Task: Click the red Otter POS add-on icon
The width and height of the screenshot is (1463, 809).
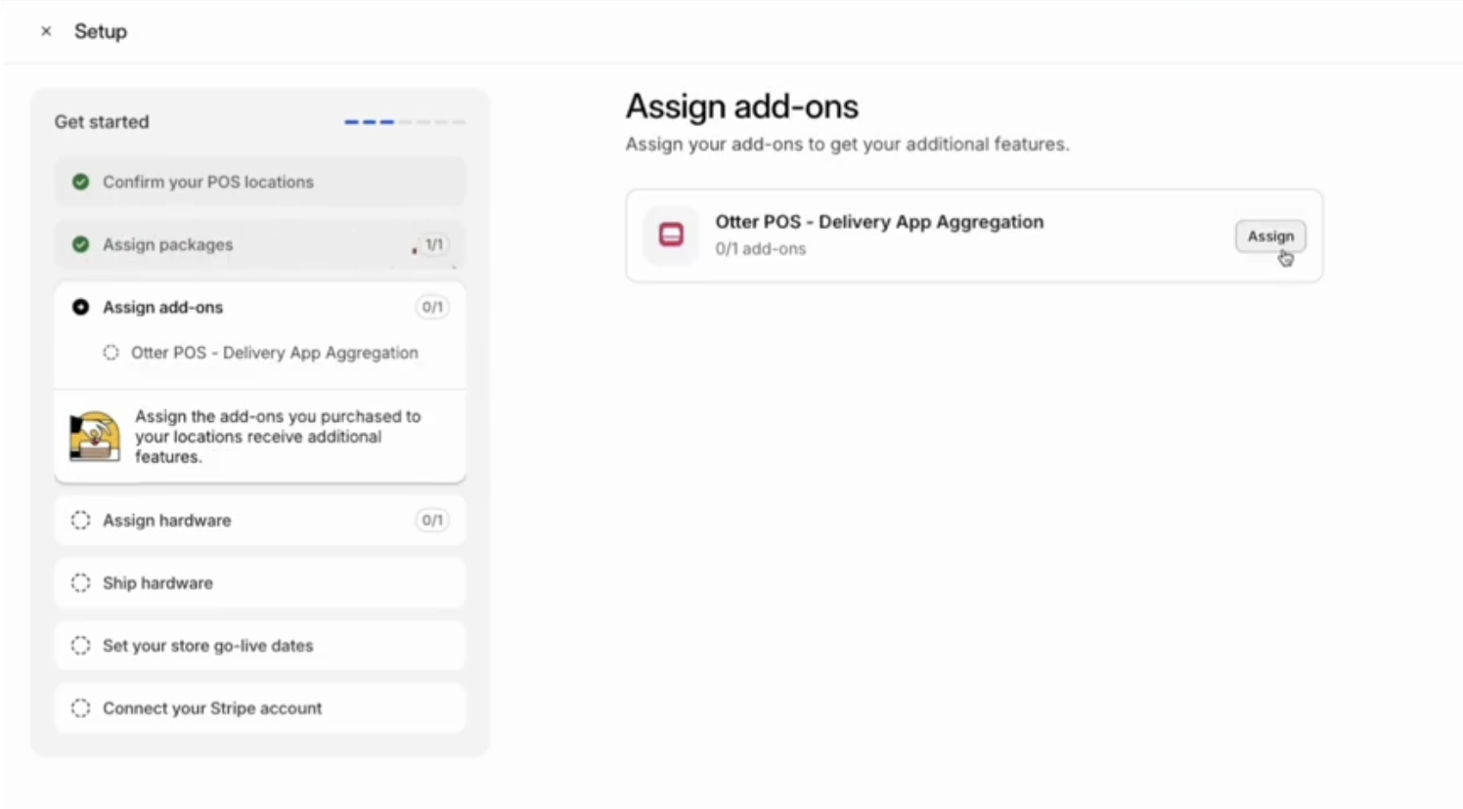Action: tap(671, 234)
